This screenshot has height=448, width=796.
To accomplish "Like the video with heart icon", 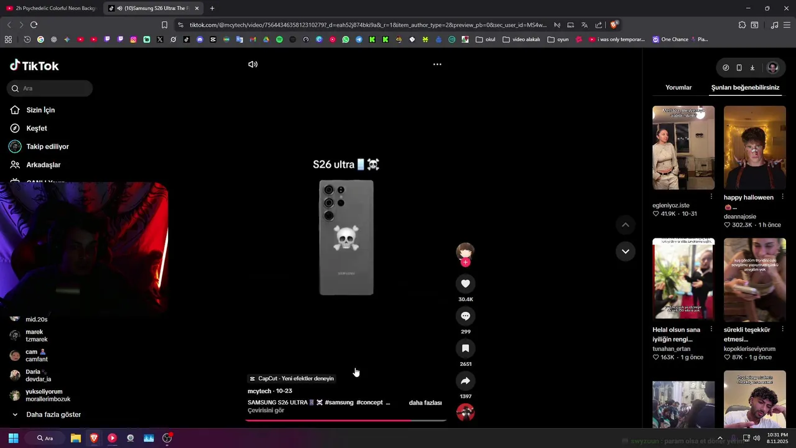I will tap(465, 284).
